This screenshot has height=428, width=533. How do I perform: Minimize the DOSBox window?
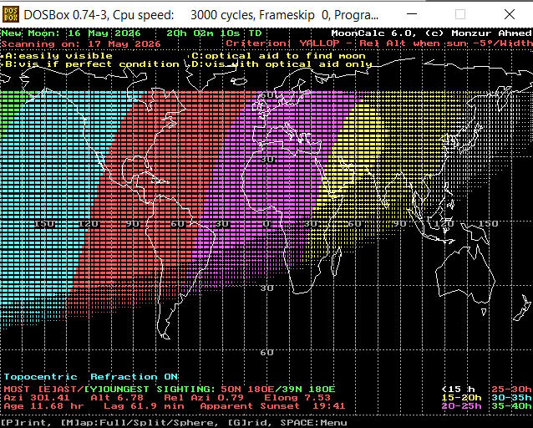[412, 14]
